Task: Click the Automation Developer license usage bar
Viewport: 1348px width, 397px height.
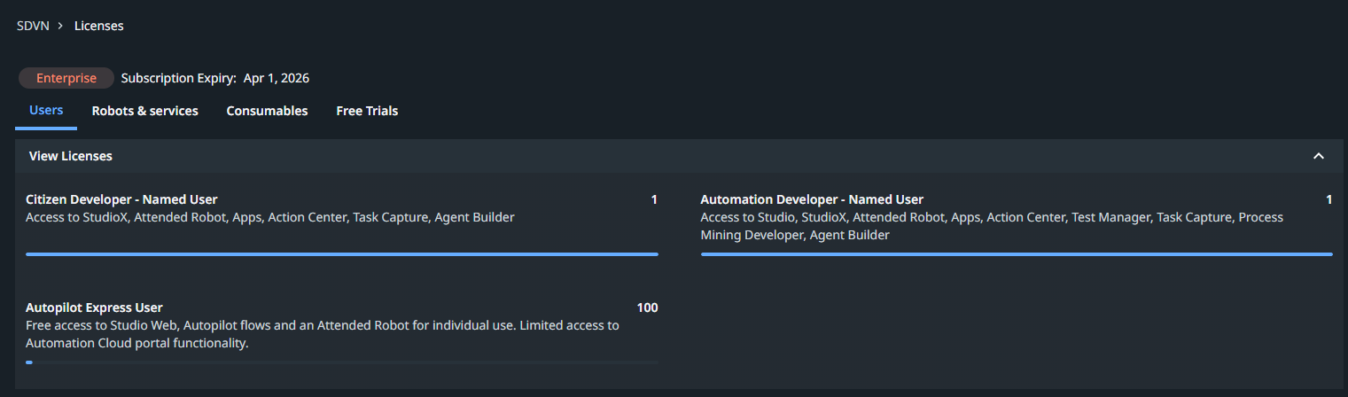Action: 1017,254
